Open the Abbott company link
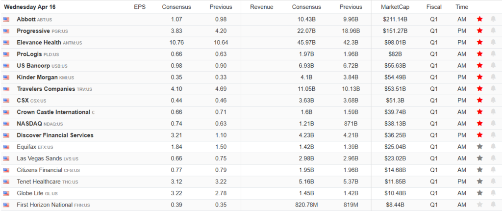The height and width of the screenshot is (211, 502). (x=26, y=19)
